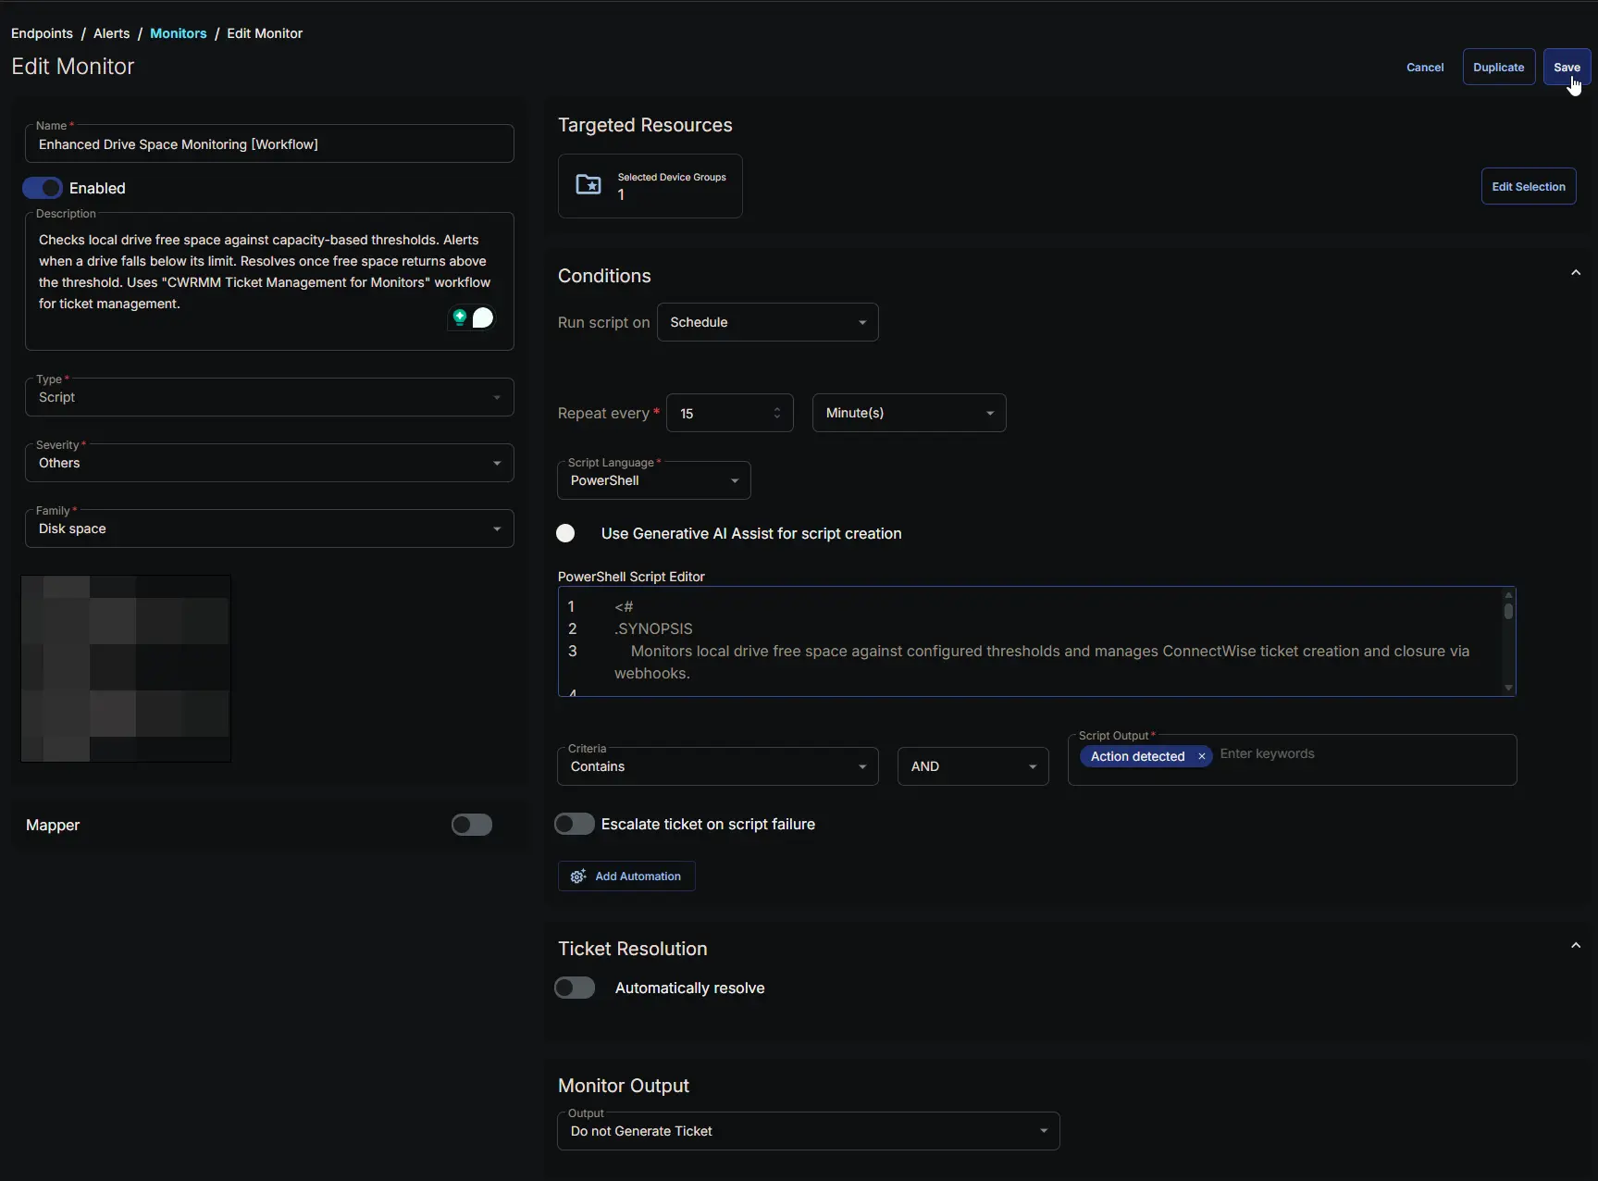Click Edit Selection button
Image resolution: width=1598 pixels, height=1181 pixels.
pyautogui.click(x=1529, y=186)
